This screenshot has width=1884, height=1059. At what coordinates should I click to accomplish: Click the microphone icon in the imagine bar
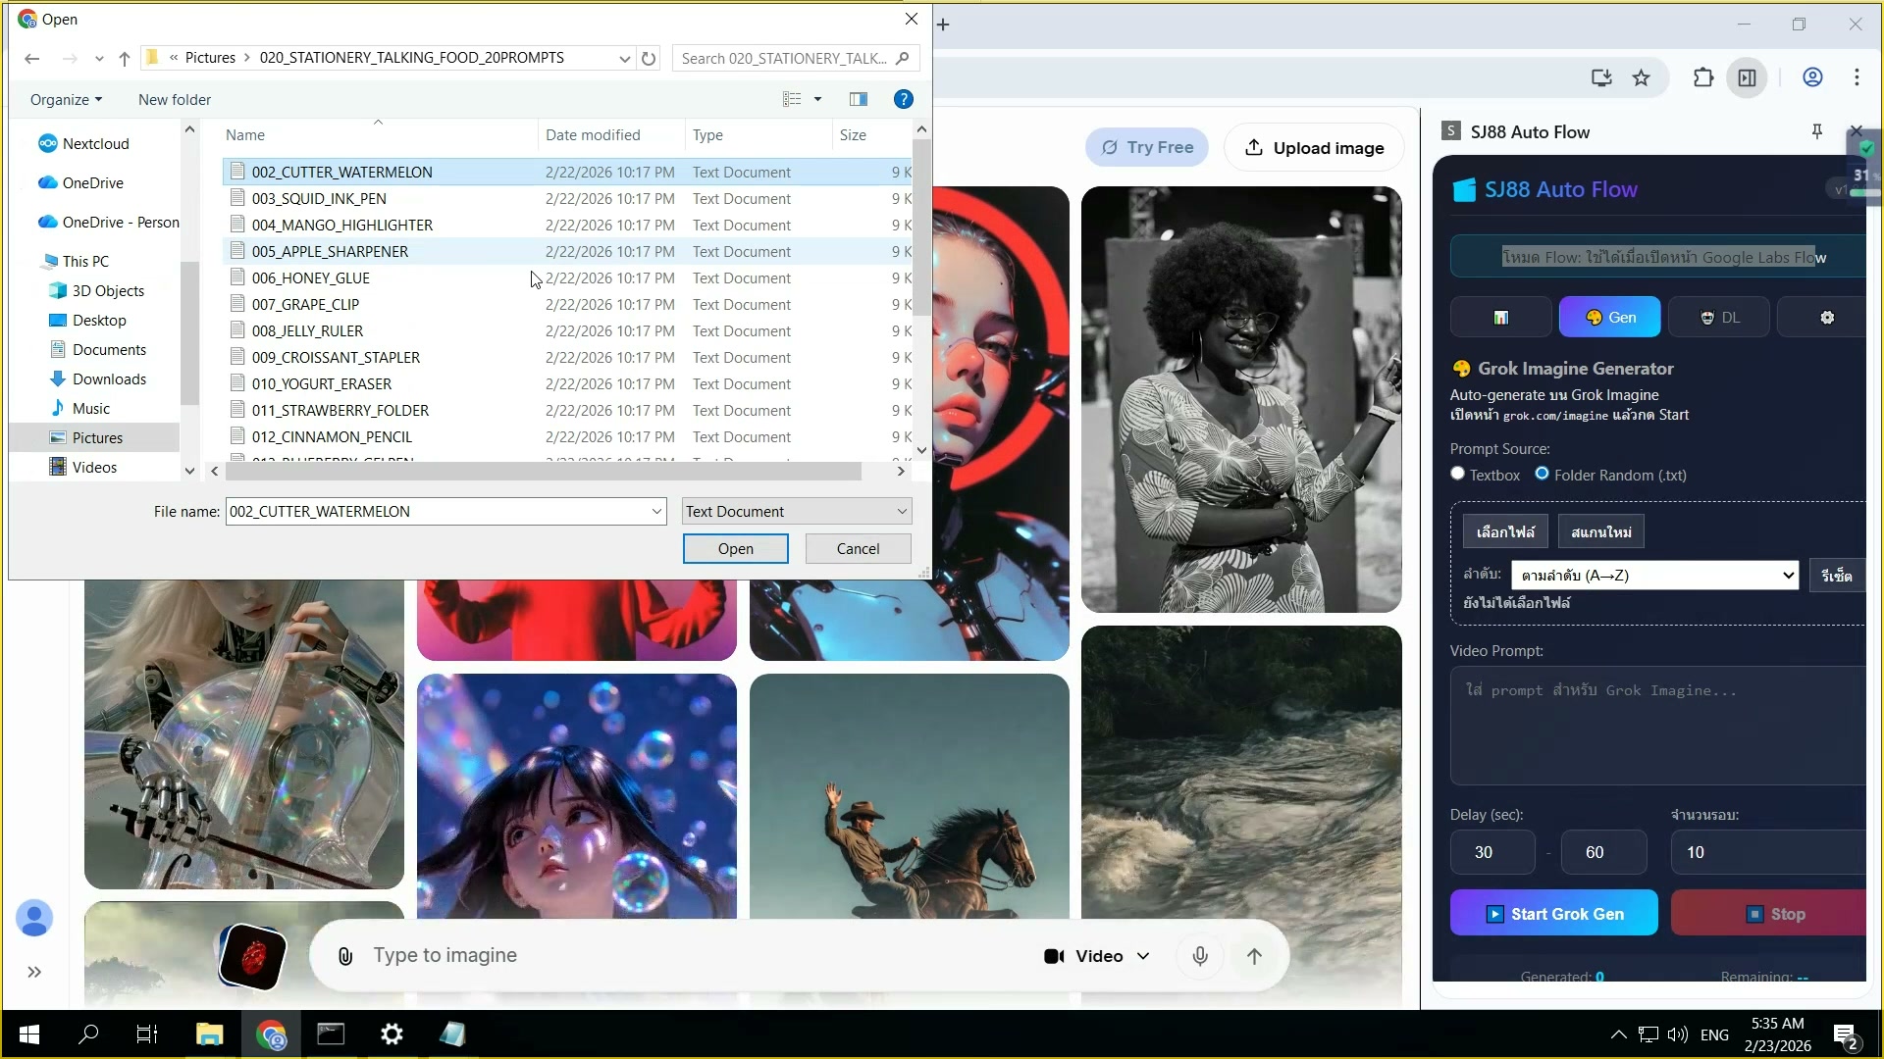(x=1200, y=955)
